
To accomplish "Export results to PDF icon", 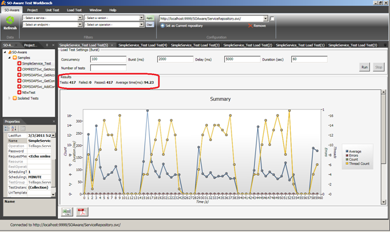I will click(82, 212).
